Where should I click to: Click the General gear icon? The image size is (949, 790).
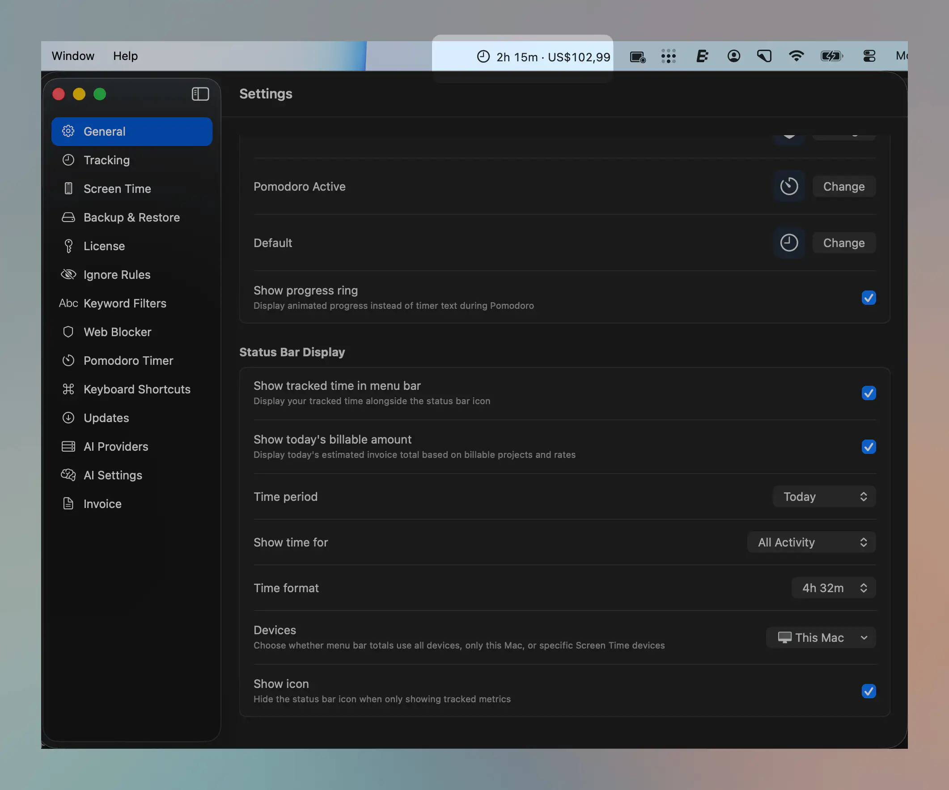68,131
